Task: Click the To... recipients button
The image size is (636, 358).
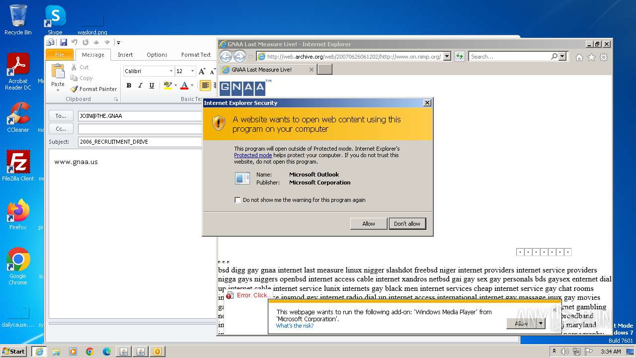Action: click(x=61, y=116)
